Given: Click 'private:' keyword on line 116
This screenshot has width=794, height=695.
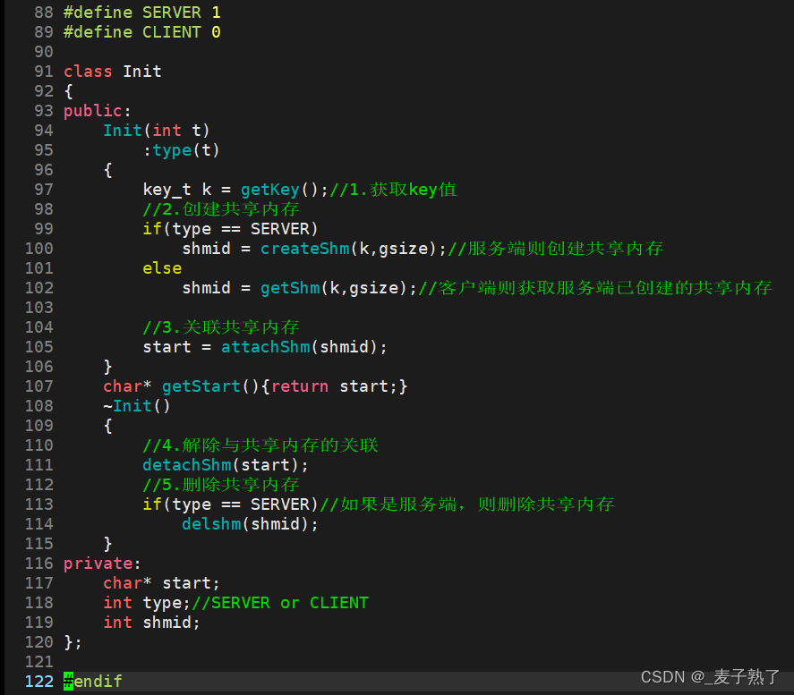Looking at the screenshot, I should 102,564.
